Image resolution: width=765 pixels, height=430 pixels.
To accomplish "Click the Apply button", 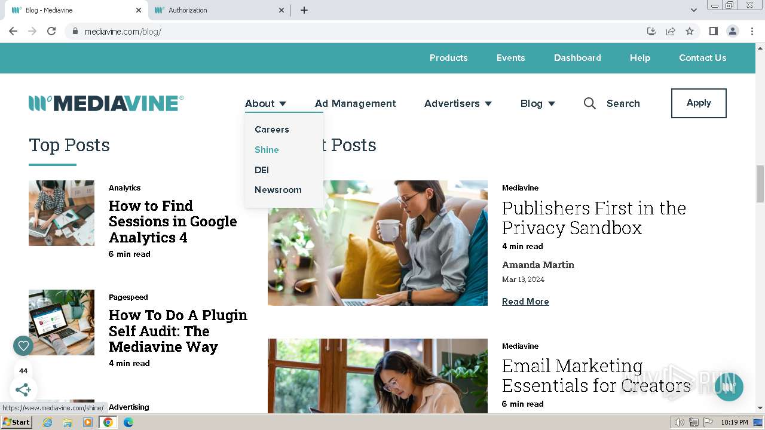I will [x=699, y=103].
